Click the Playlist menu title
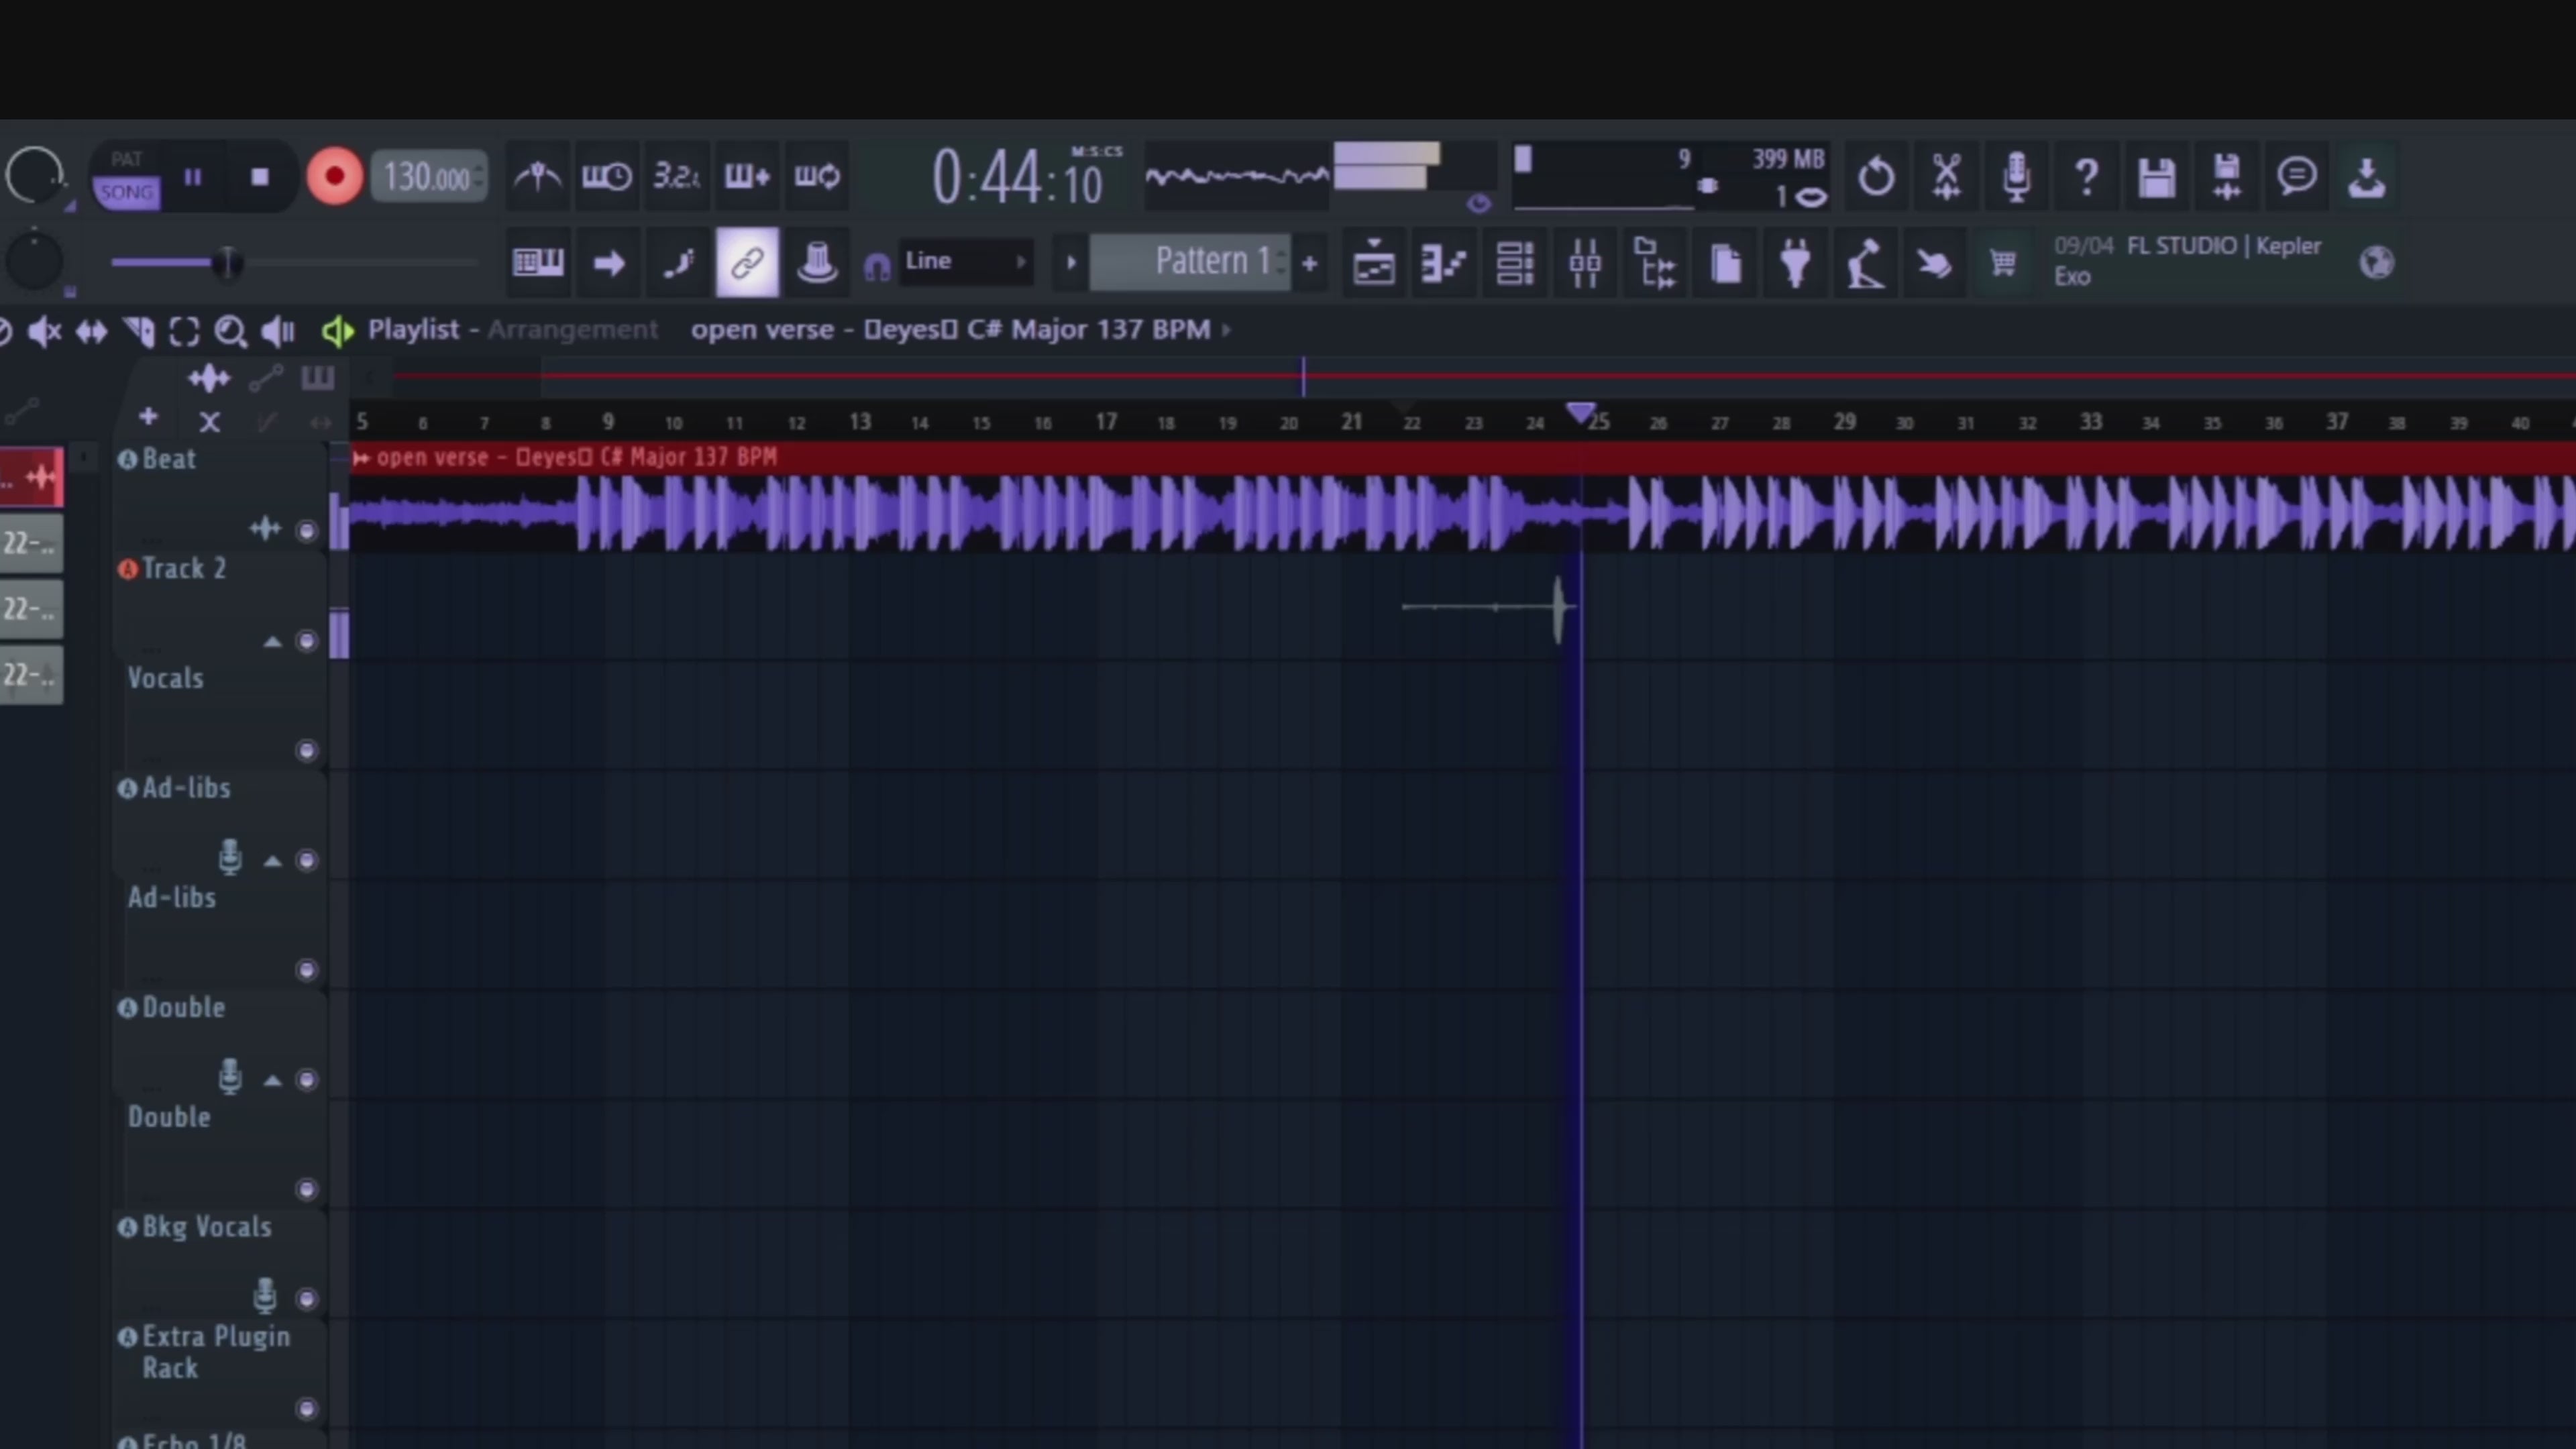Image resolution: width=2576 pixels, height=1449 pixels. 413,329
